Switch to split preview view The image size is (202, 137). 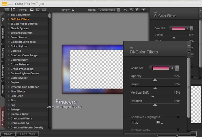38,10
